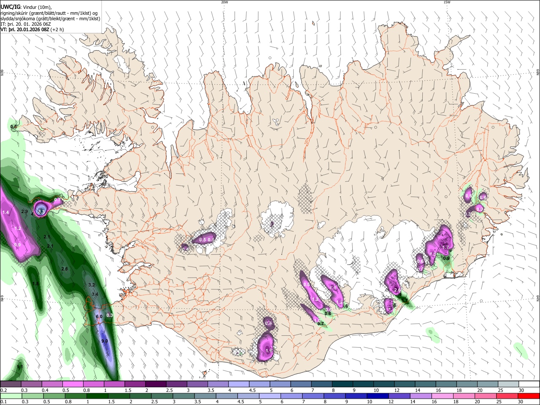
Task: Click the 15W longitude label
Action: (x=446, y=2)
